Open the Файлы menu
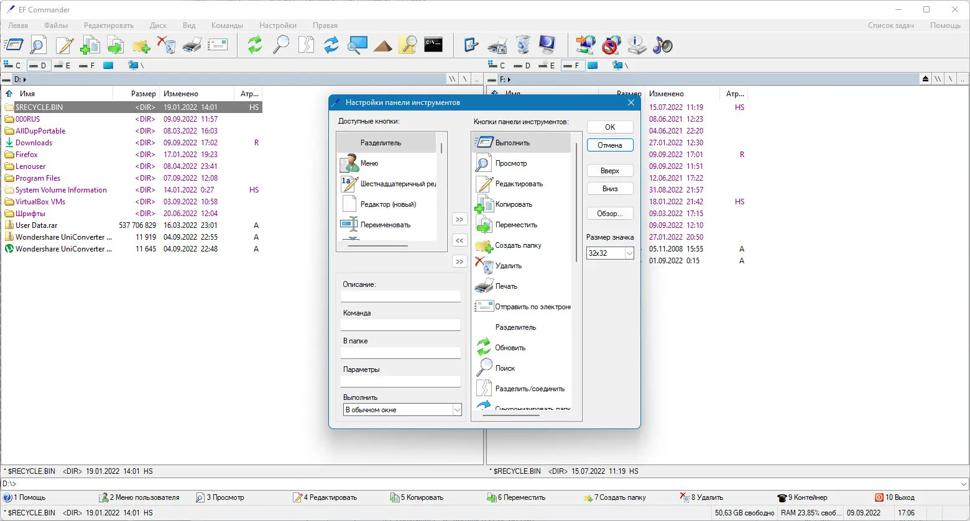This screenshot has width=970, height=521. pyautogui.click(x=56, y=25)
